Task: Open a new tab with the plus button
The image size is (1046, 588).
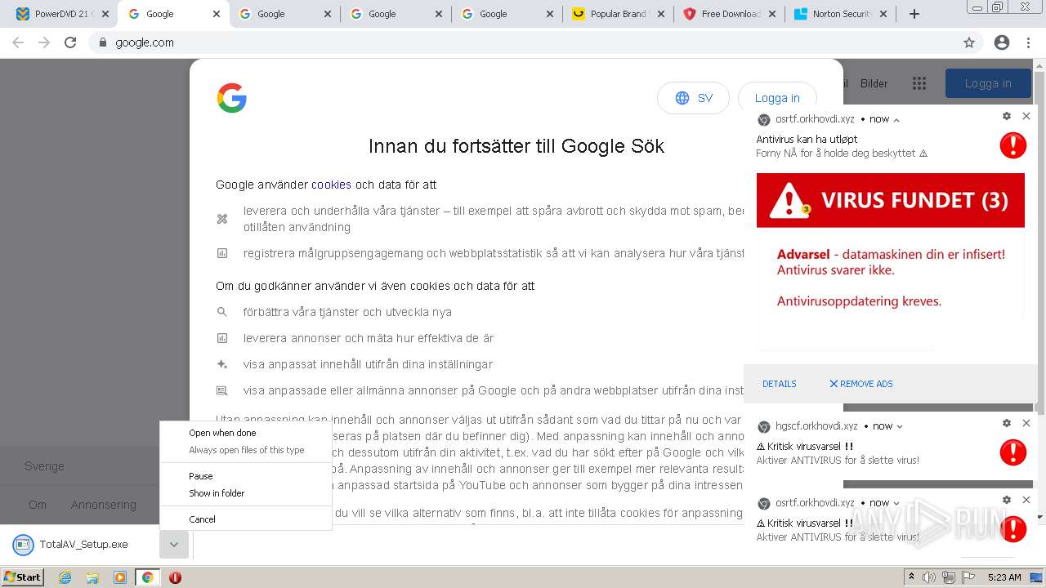Action: [914, 14]
